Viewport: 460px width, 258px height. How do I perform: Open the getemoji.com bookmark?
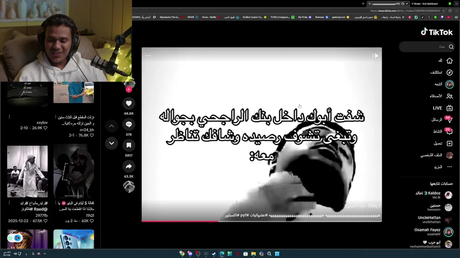[341, 17]
